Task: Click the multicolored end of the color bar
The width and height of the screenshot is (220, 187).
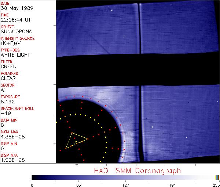Action: tap(217, 177)
